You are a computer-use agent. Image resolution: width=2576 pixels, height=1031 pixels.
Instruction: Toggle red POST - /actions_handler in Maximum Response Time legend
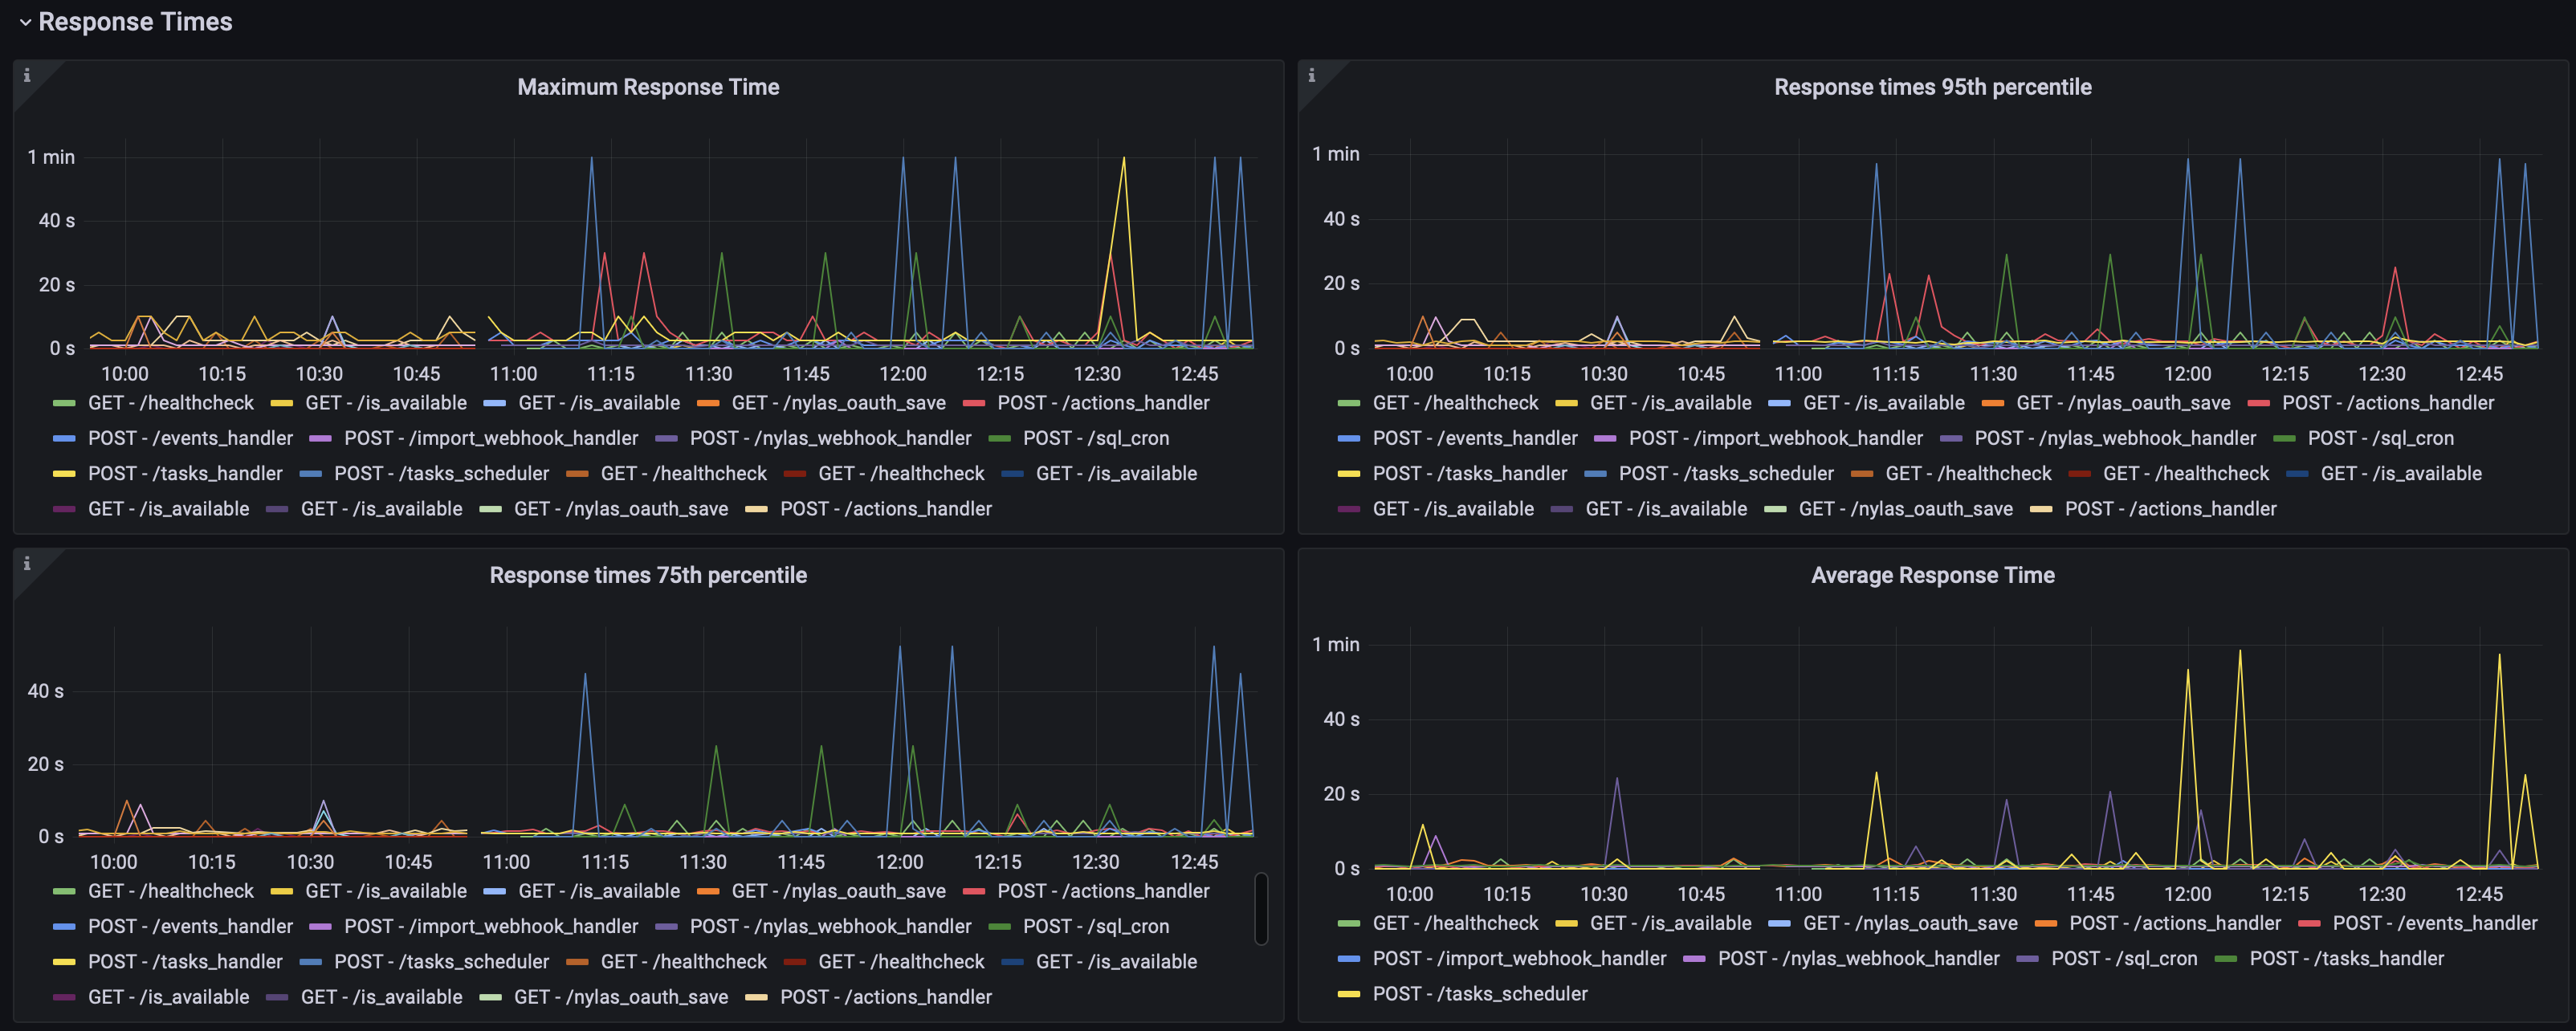pyautogui.click(x=1103, y=403)
